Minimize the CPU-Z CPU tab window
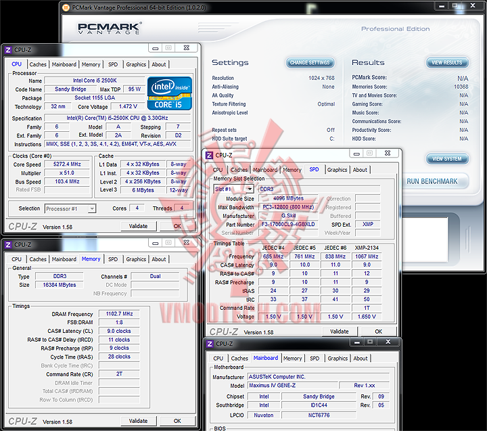The image size is (487, 431). pyautogui.click(x=156, y=48)
